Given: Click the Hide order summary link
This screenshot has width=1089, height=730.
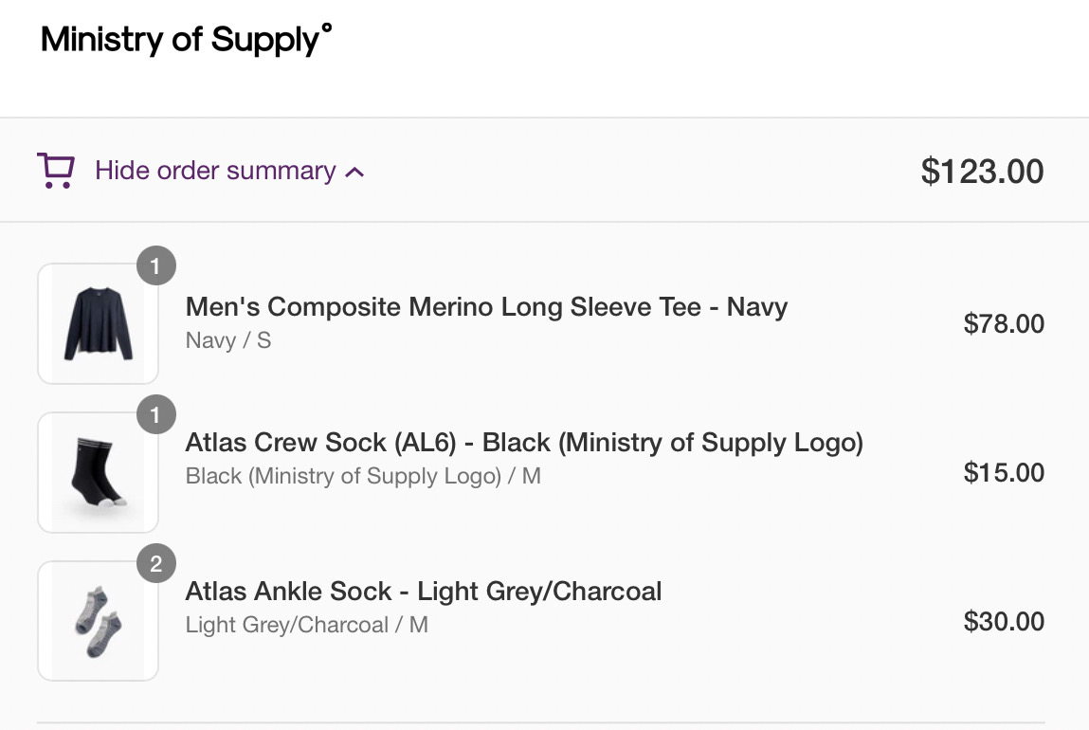Looking at the screenshot, I should [x=215, y=171].
